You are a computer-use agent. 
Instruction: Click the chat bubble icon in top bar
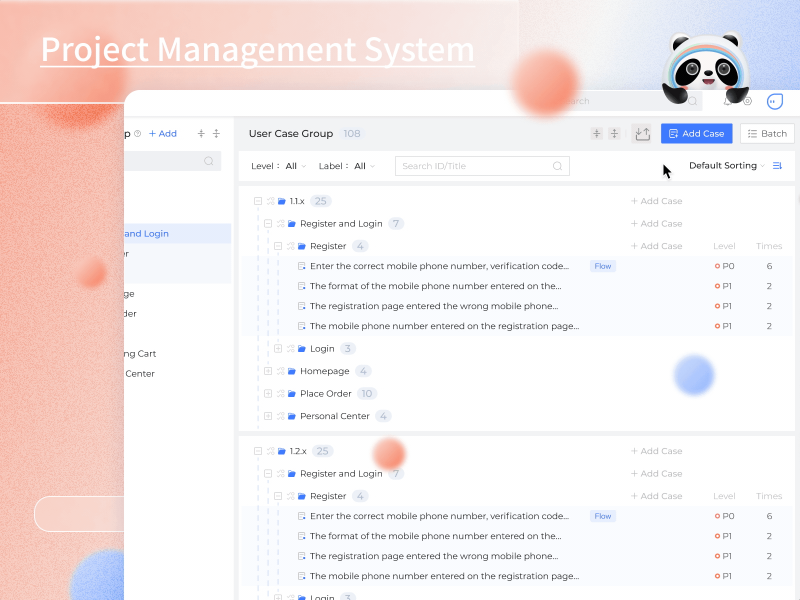pos(774,101)
